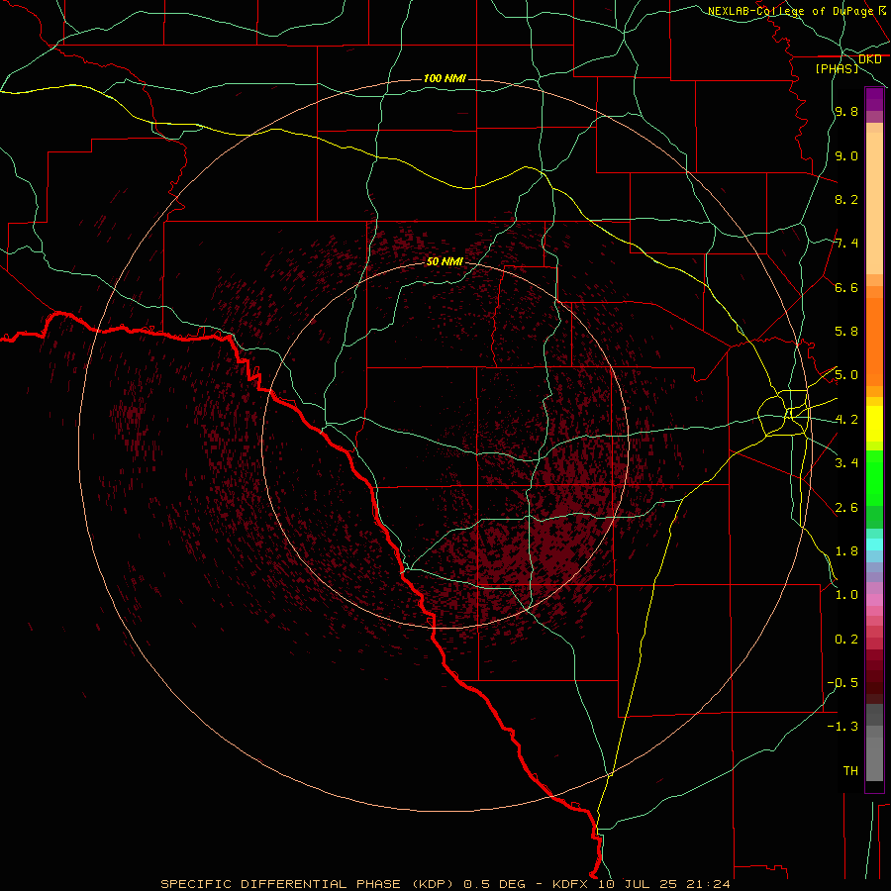Click the 3.4 color scale value
This screenshot has width=891, height=891.
(x=846, y=462)
